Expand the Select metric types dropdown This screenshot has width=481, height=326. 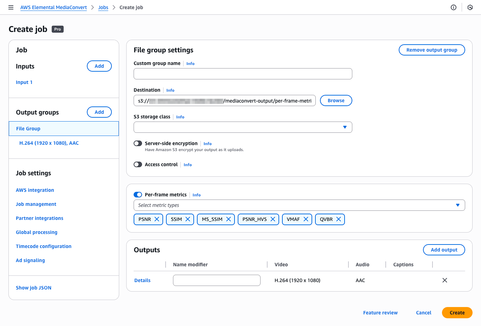[299, 205]
